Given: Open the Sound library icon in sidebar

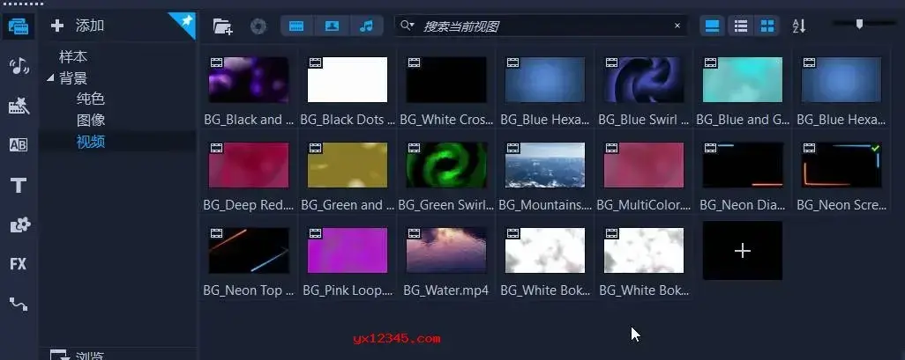Looking at the screenshot, I should pos(19,66).
